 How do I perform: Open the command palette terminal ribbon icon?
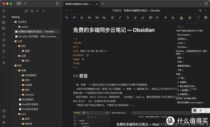pyautogui.click(x=4, y=57)
